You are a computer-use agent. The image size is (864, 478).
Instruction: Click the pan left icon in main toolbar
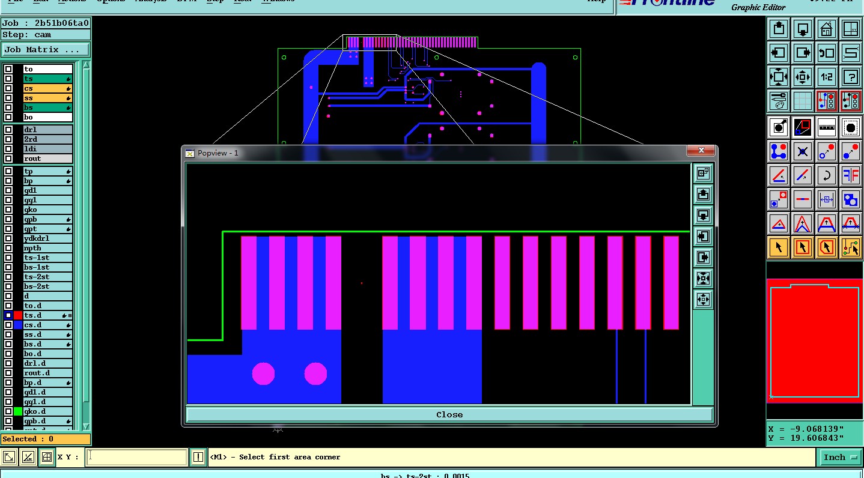tap(779, 53)
